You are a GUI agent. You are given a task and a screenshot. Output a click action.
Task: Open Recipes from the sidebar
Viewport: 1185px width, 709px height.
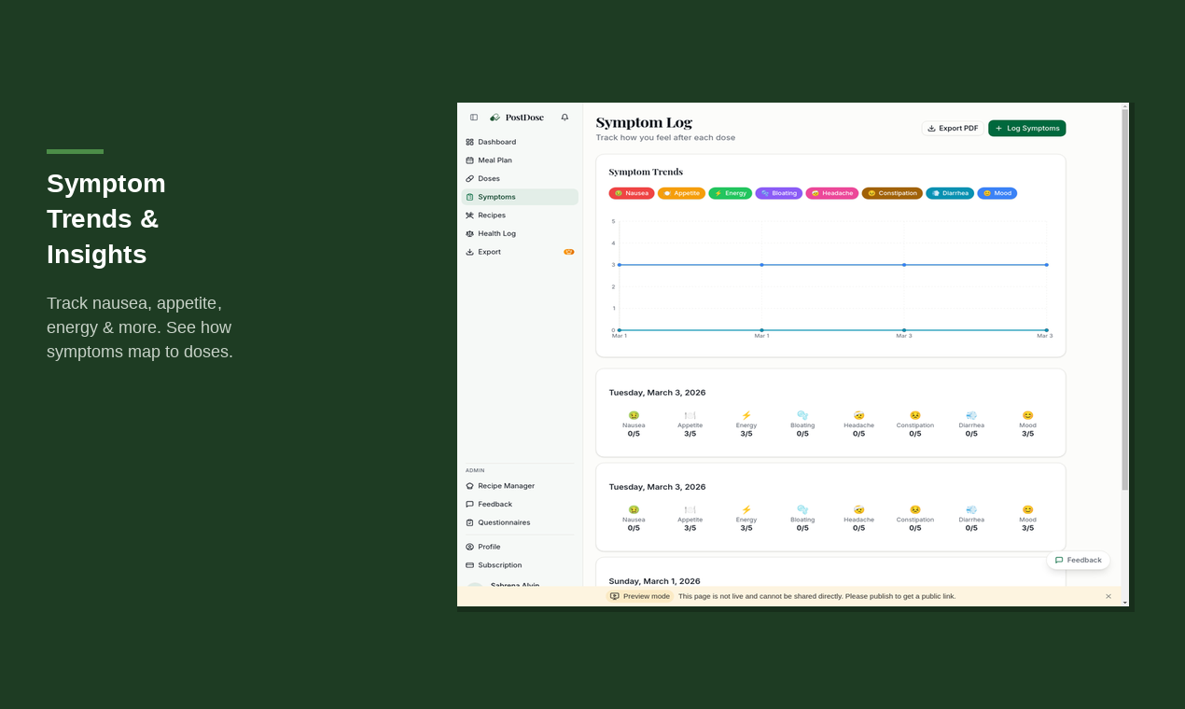520,215
